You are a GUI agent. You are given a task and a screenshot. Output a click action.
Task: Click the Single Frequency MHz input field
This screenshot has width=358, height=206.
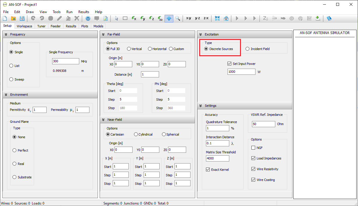[x=66, y=61]
